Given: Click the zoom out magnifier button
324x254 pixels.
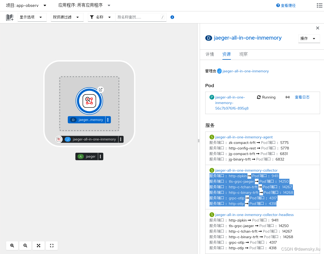Looking at the screenshot, I should (25, 246).
